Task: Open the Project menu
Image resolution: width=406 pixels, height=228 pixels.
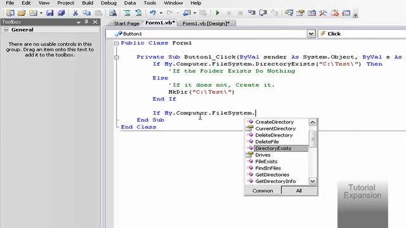Action: [65, 3]
